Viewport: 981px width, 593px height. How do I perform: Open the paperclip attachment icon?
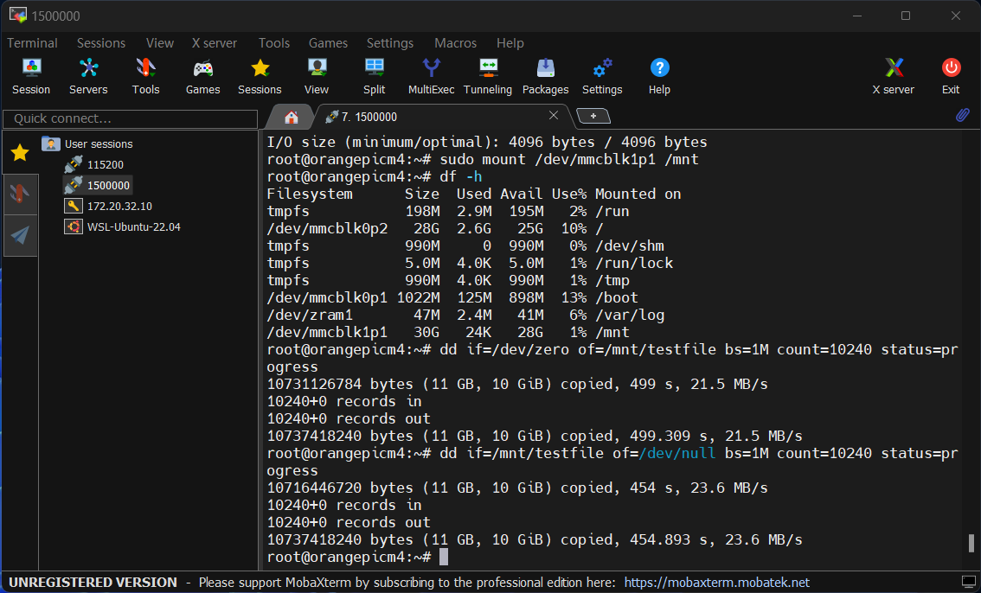point(962,115)
